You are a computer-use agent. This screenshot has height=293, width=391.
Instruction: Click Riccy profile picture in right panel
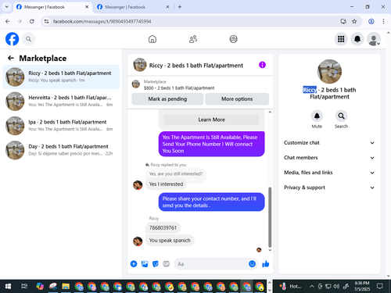329,71
